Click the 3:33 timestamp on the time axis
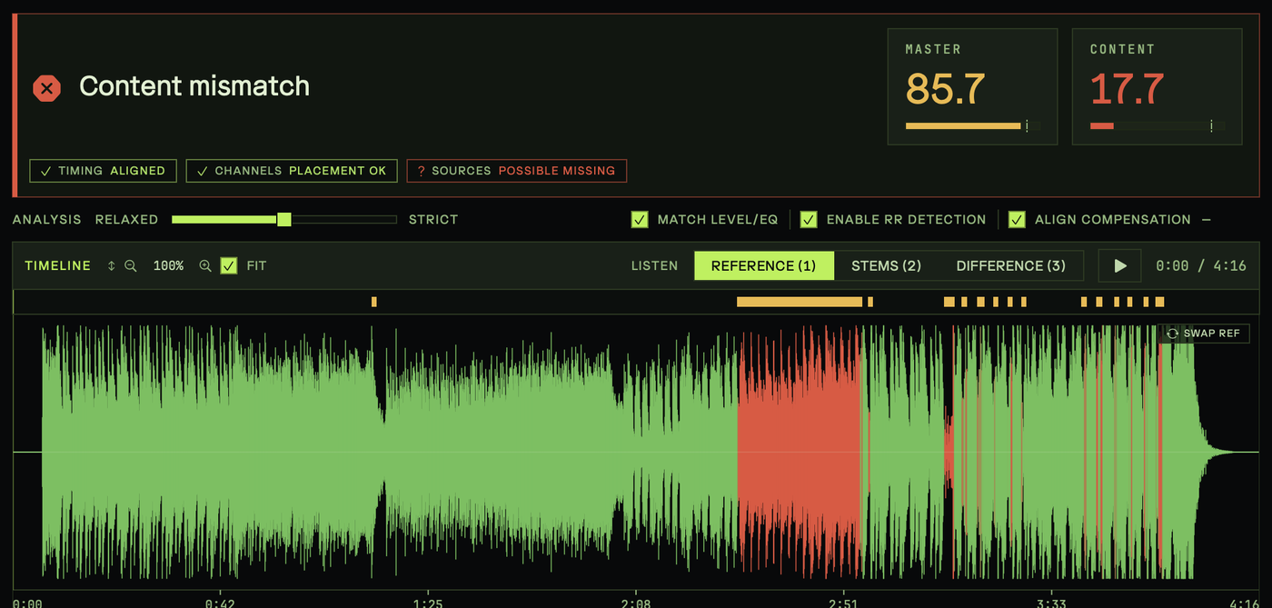The image size is (1272, 608). point(1051,603)
